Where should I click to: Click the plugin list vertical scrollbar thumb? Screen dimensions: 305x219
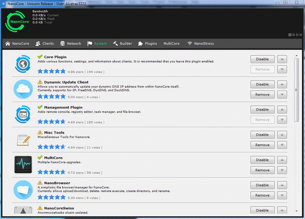pyautogui.click(x=297, y=90)
